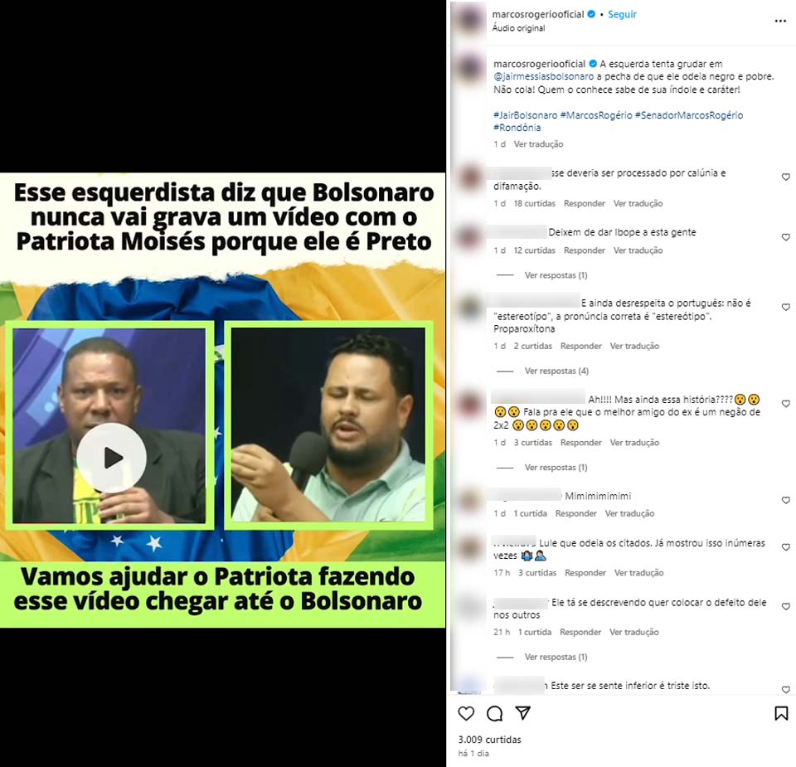796x767 pixels.
Task: Expand replies under 'Ele tá se descrevendo' comment
Action: click(x=556, y=658)
